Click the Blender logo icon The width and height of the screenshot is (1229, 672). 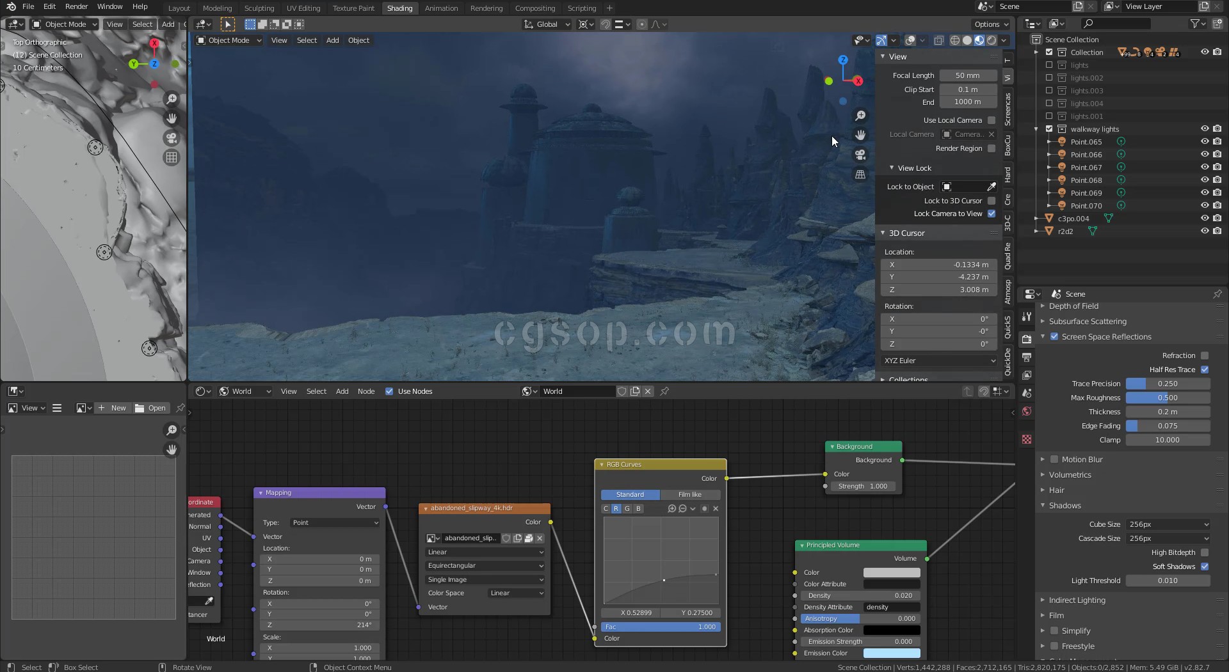[11, 6]
